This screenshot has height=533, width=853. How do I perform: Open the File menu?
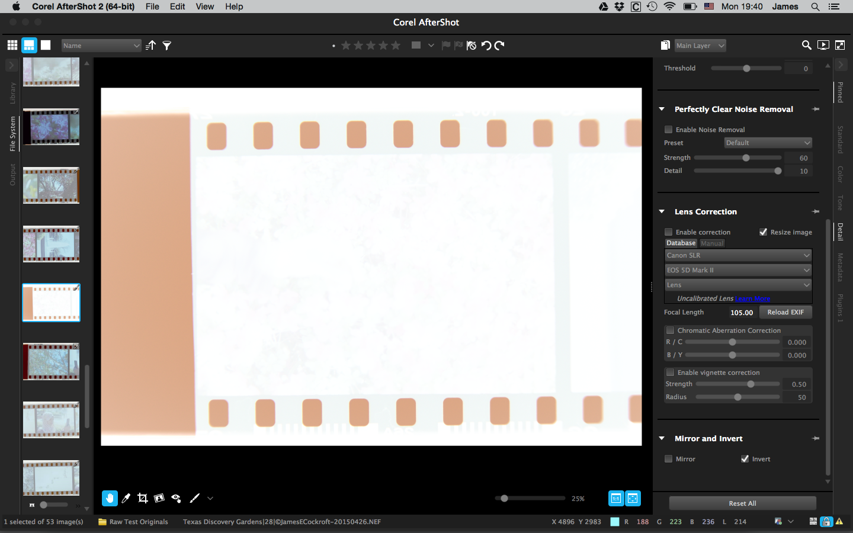(152, 7)
